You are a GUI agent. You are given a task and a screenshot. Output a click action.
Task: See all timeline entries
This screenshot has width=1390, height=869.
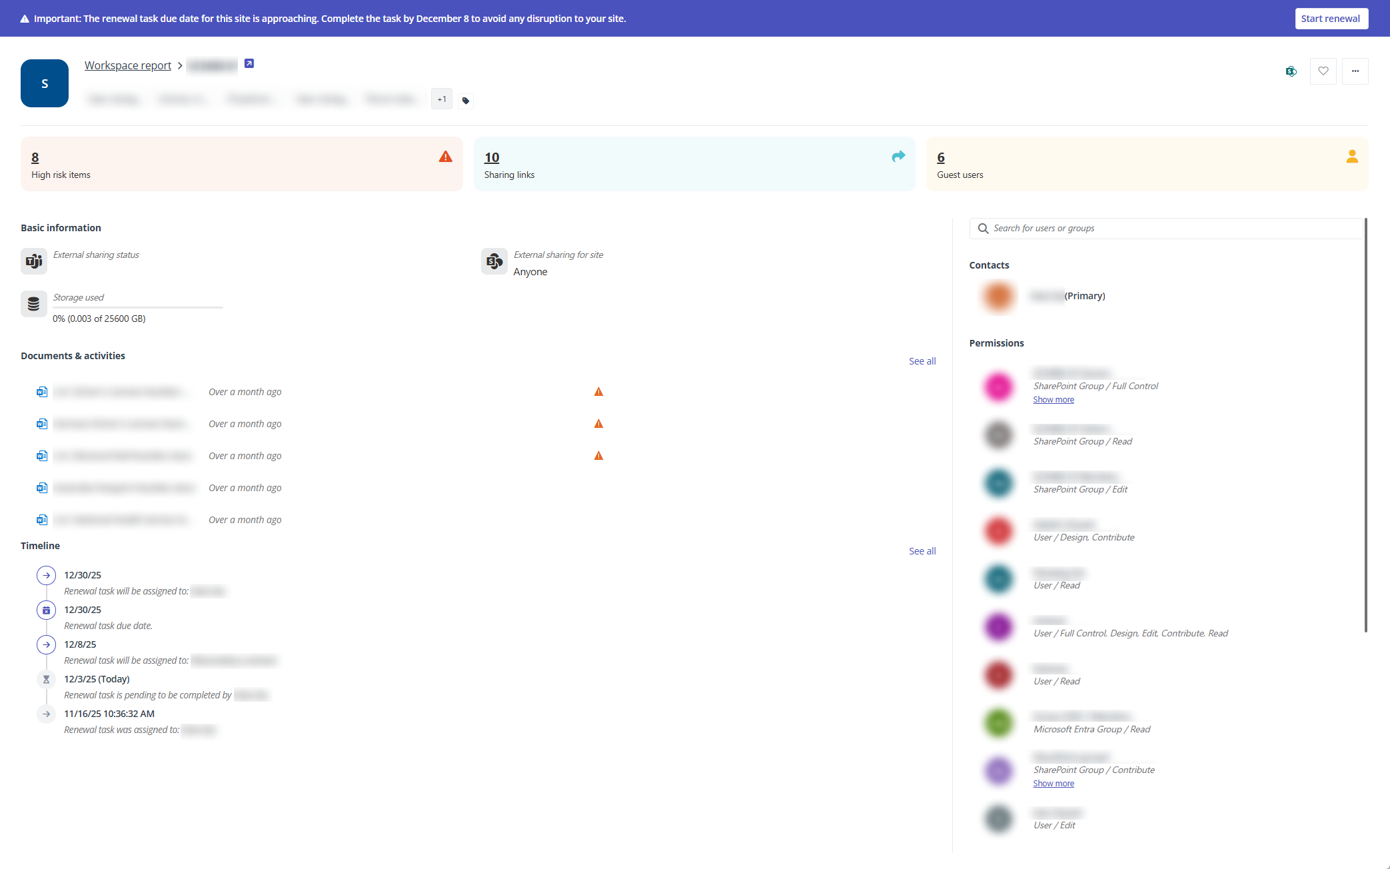point(922,551)
